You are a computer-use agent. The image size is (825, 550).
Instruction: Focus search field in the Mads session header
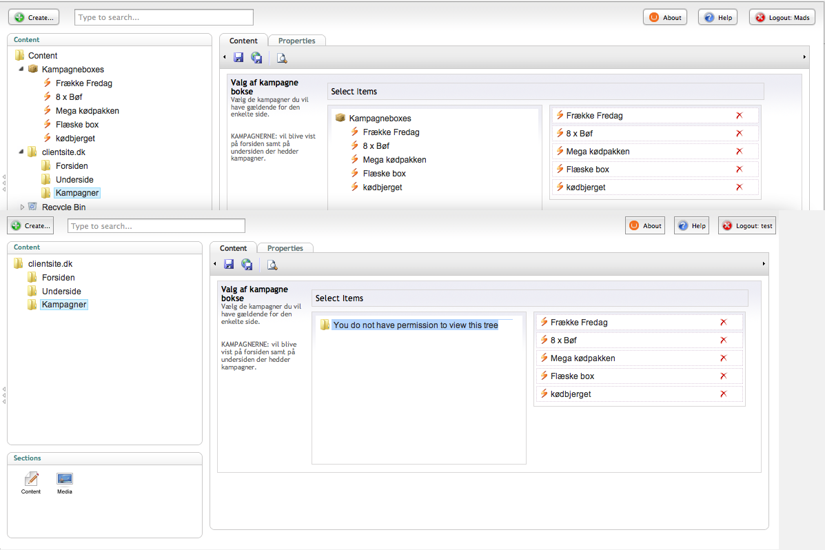point(164,17)
